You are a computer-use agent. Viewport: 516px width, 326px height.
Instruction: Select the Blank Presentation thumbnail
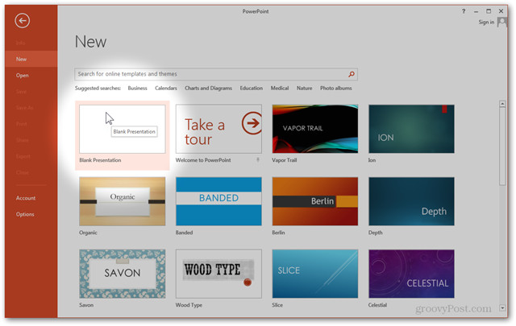tap(122, 129)
